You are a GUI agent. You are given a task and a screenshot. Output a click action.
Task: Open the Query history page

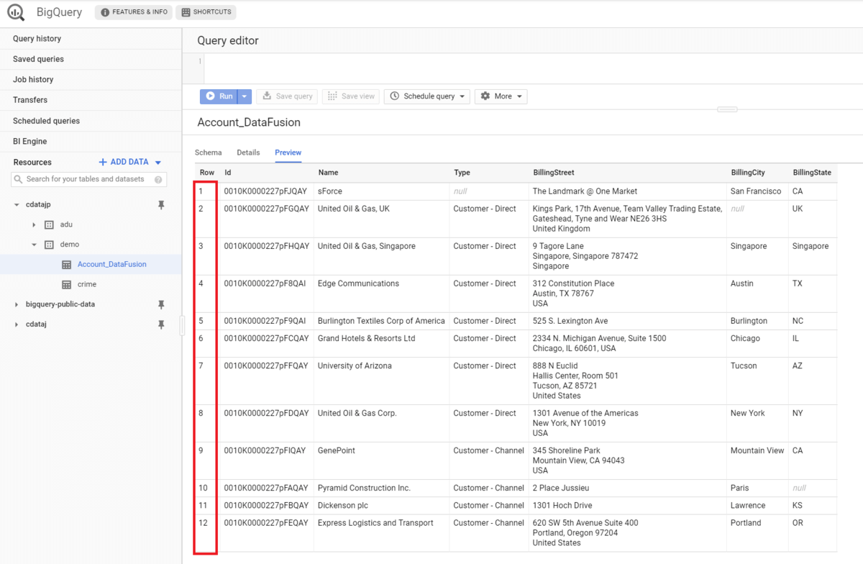tap(37, 39)
